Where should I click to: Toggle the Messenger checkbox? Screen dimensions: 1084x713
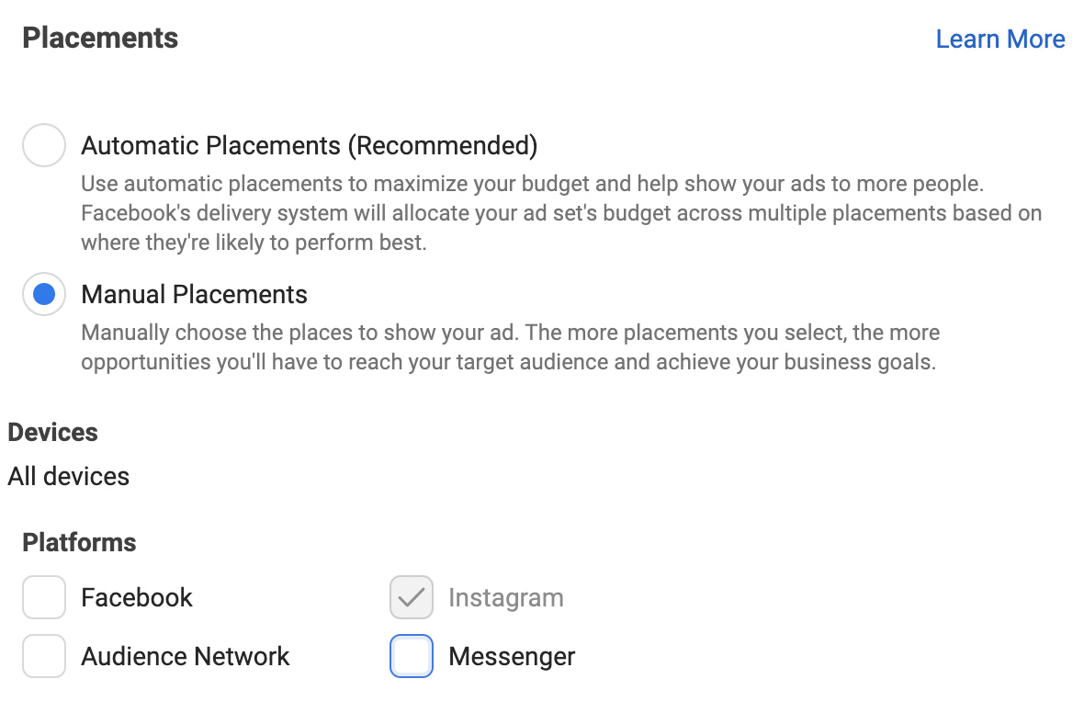coord(411,656)
